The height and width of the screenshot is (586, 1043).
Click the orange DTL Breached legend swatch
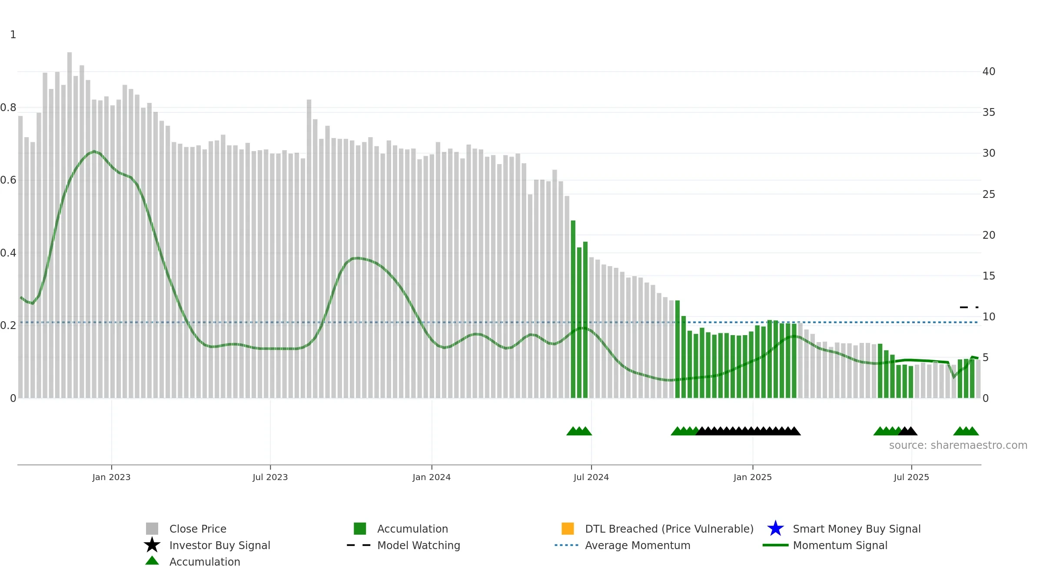coord(568,529)
